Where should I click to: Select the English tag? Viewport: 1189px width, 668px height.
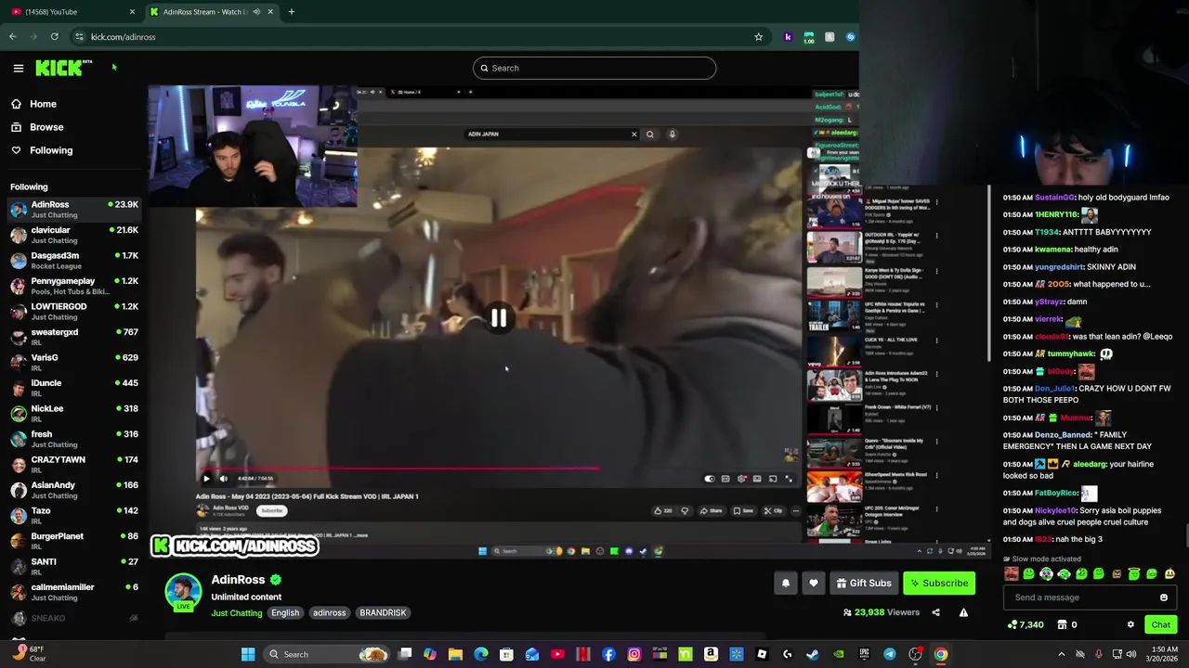pos(285,613)
